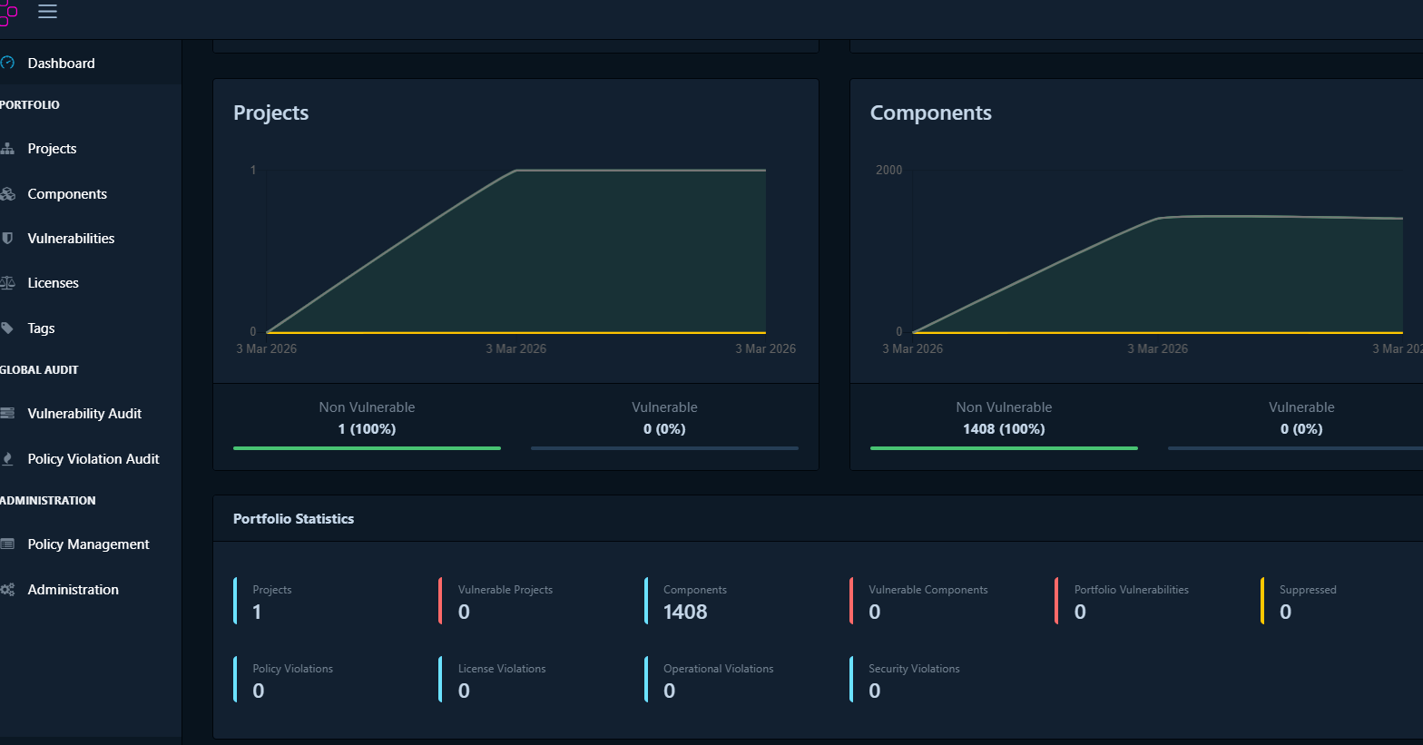Click the Policy Management icon
This screenshot has width=1423, height=745.
[7, 544]
